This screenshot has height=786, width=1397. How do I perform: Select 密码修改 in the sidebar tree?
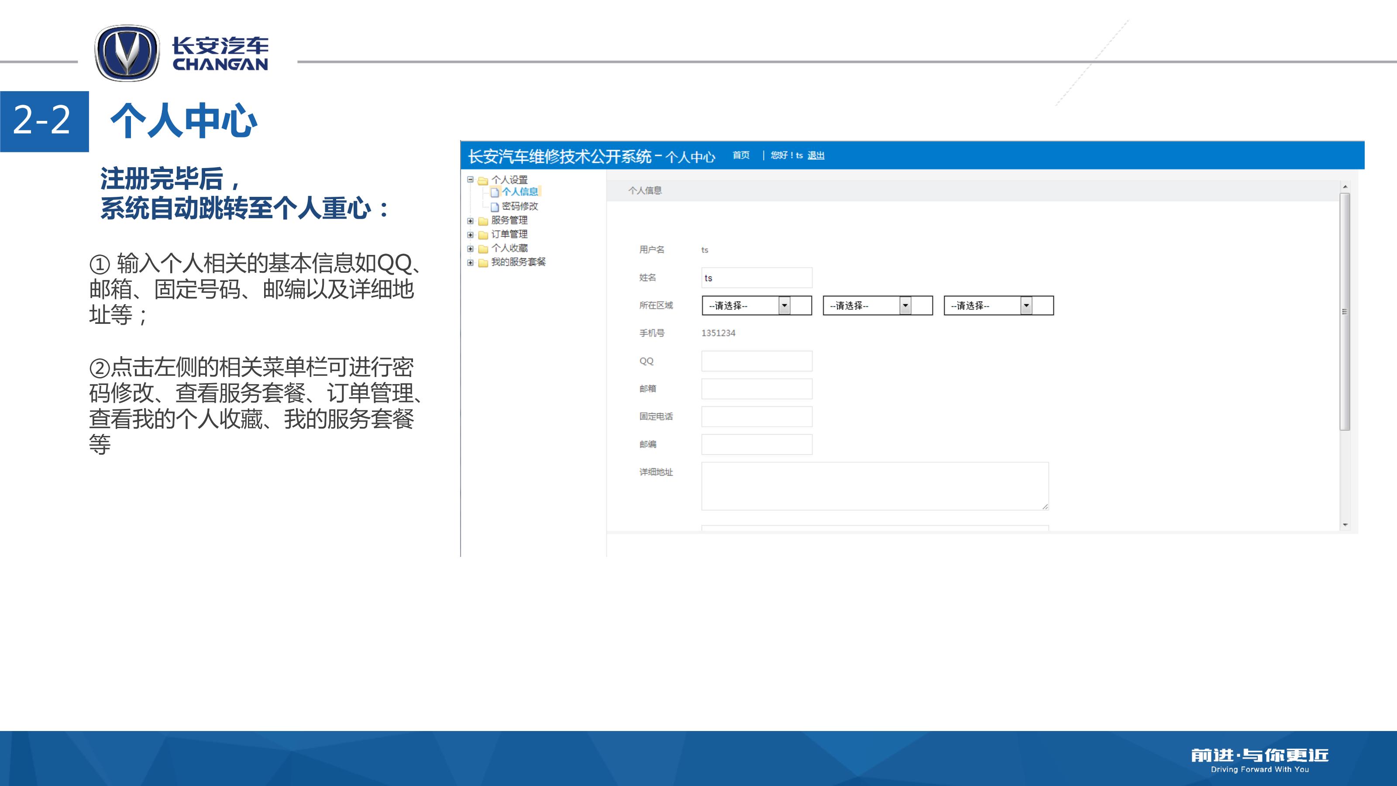pos(520,206)
